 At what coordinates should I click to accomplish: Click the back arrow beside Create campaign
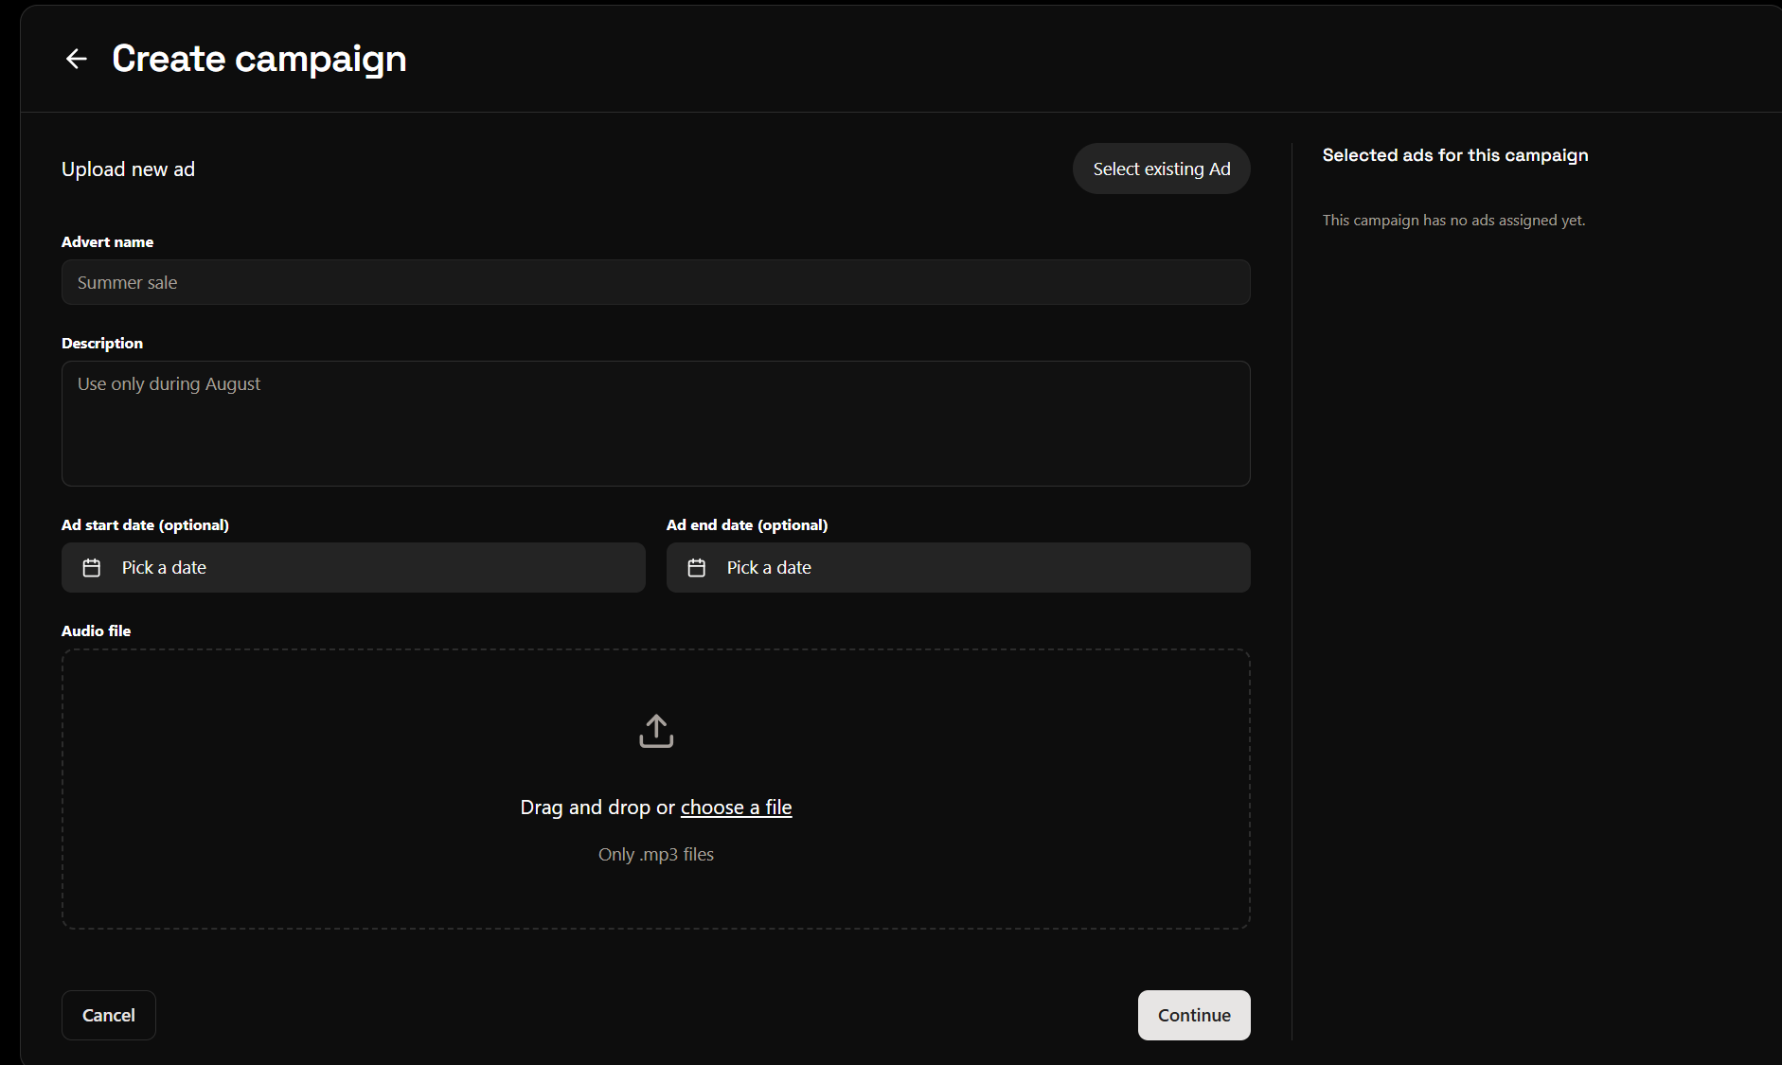(x=77, y=59)
